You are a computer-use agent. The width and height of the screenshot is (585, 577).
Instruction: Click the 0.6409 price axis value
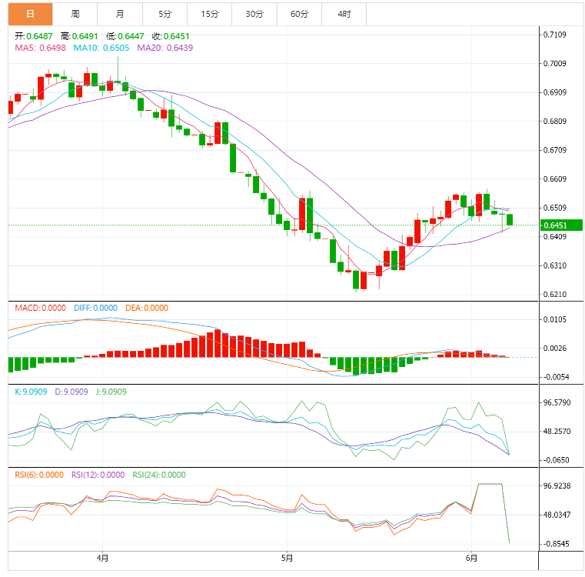pyautogui.click(x=554, y=236)
